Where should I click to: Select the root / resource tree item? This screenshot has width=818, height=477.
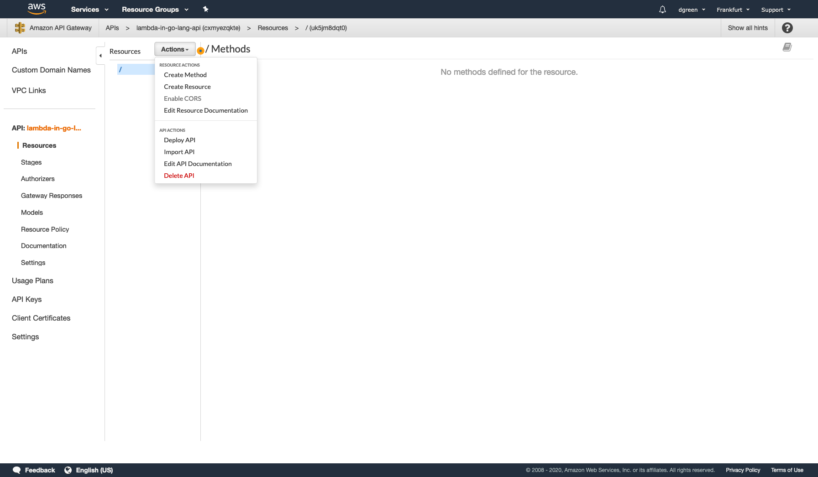pyautogui.click(x=136, y=69)
